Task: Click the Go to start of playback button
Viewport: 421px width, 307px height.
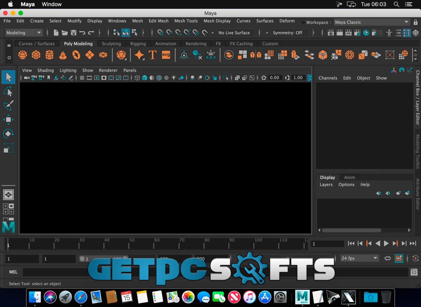Action: coord(351,243)
